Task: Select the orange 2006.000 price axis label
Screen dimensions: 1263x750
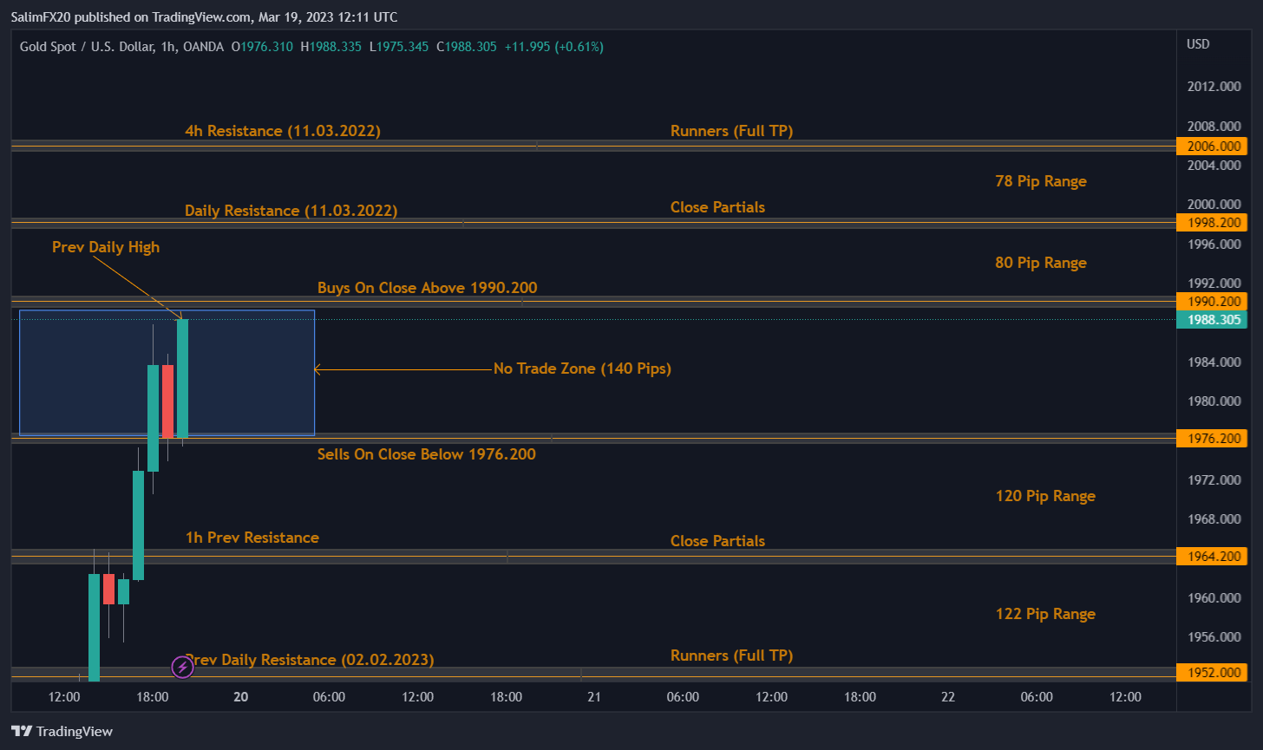Action: (1213, 147)
